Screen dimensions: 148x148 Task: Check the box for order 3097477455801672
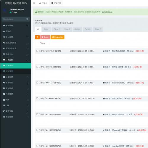37,67
